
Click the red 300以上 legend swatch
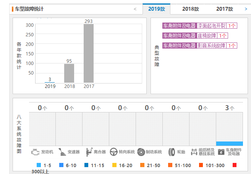point(235,165)
